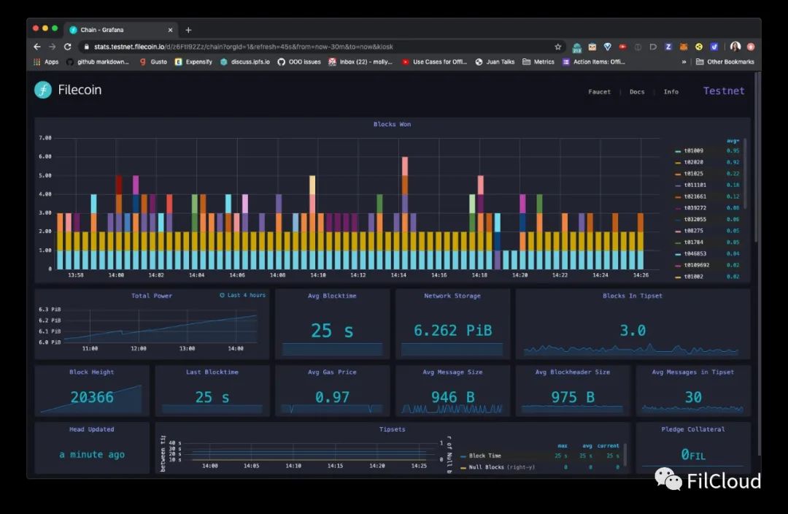This screenshot has width=788, height=514.
Task: Open the Juan Talks bookmark
Action: click(x=495, y=62)
